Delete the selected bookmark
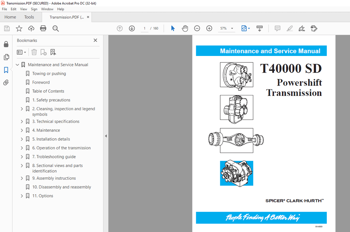This screenshot has height=232, width=350. 34,52
